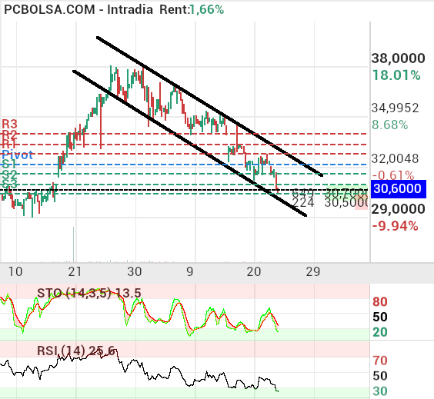Click the date label 10 on time axis
This screenshot has width=434, height=399.
click(x=15, y=271)
